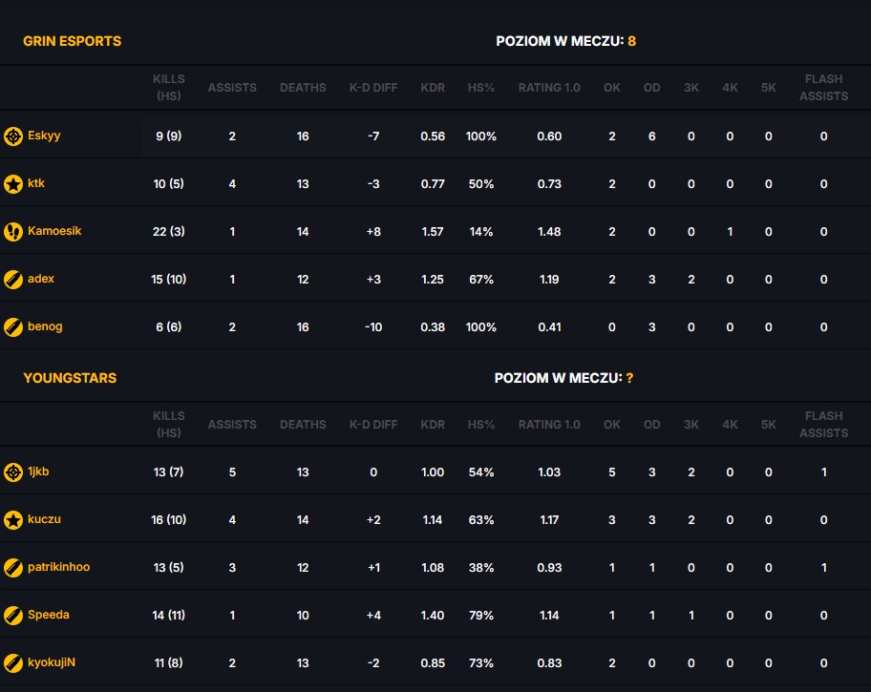Open the YOUNGSTARS team name

point(70,378)
